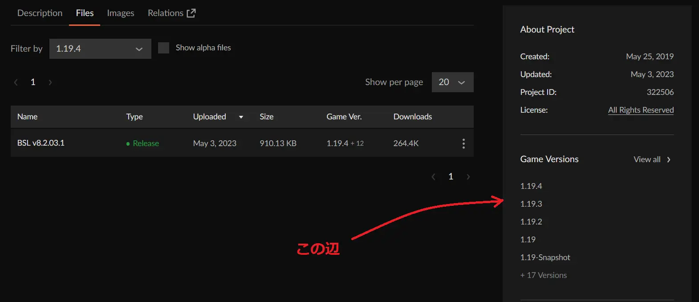Open the BSL v8.2.03.1 file name

pyautogui.click(x=41, y=143)
